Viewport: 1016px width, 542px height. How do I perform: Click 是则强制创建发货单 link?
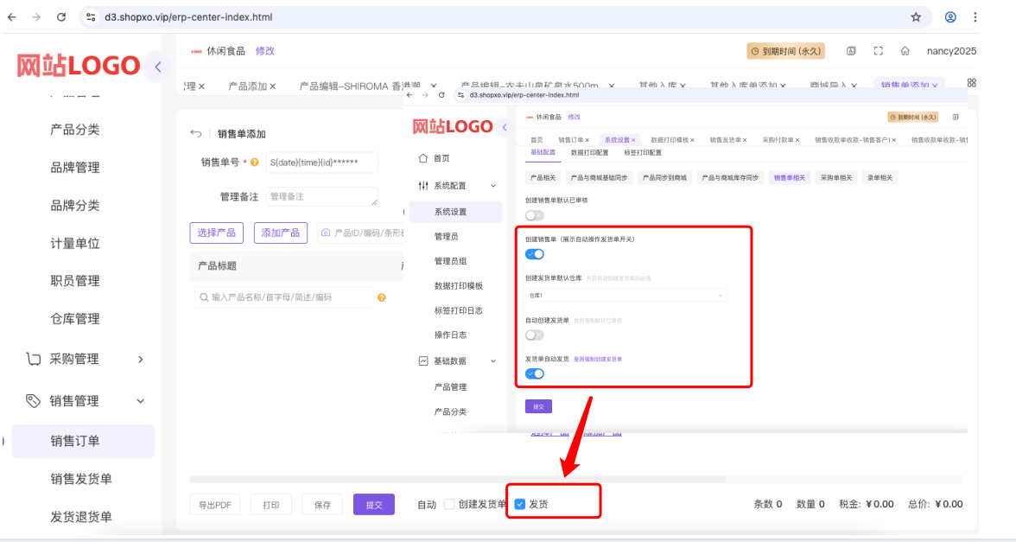(598, 360)
